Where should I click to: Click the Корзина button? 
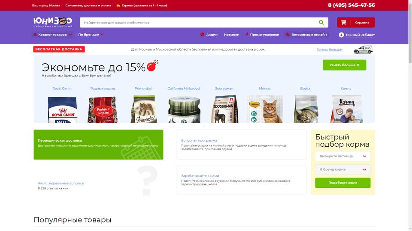[x=356, y=22]
